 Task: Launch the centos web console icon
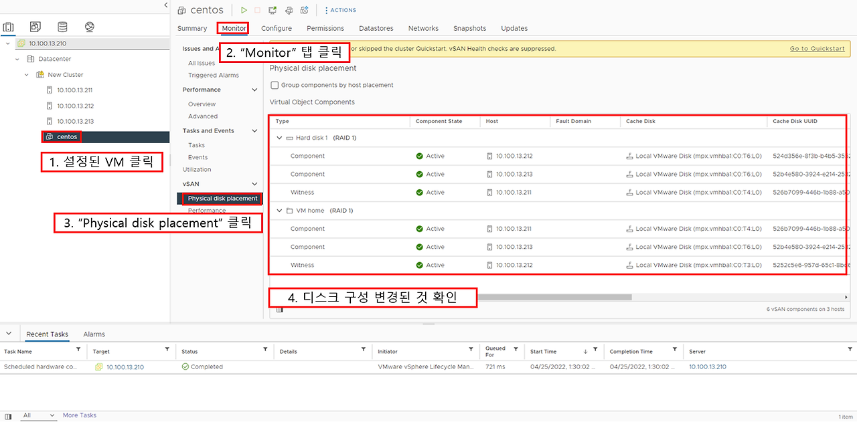(272, 10)
